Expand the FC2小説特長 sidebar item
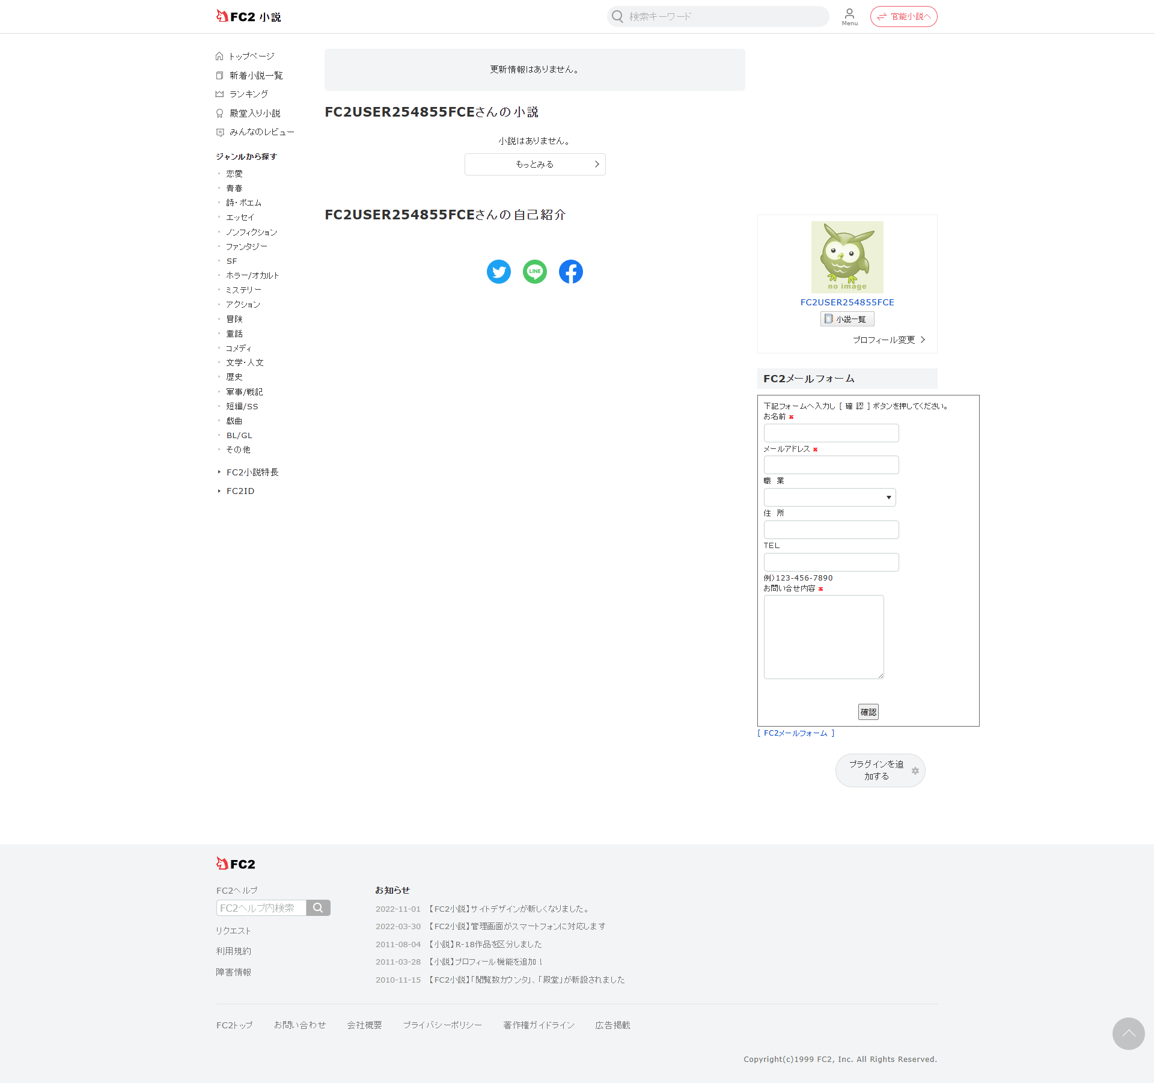Viewport: 1154px width, 1083px height. pos(252,472)
